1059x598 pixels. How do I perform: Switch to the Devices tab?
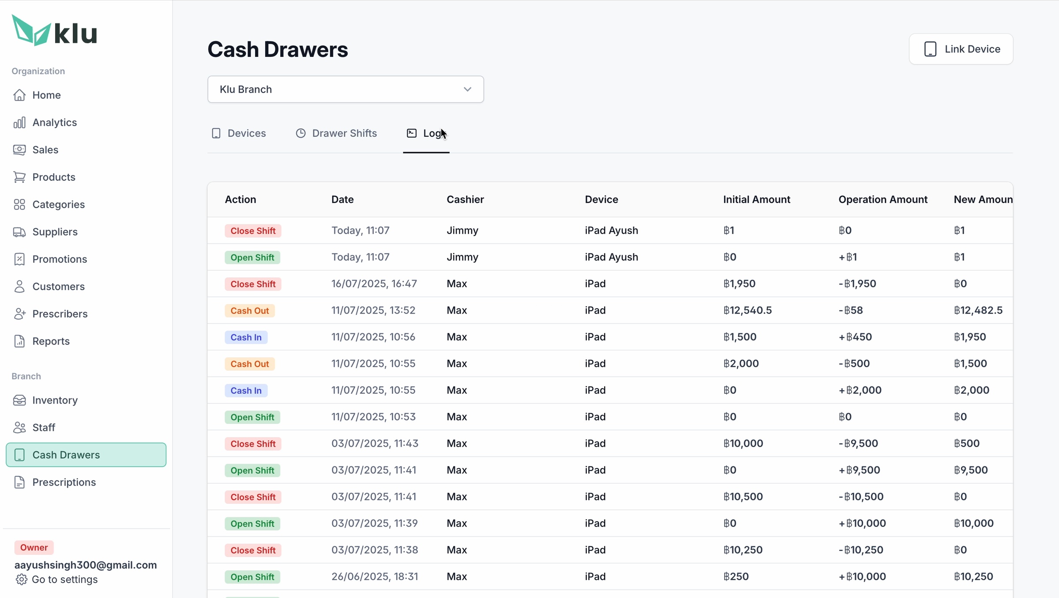tap(239, 133)
